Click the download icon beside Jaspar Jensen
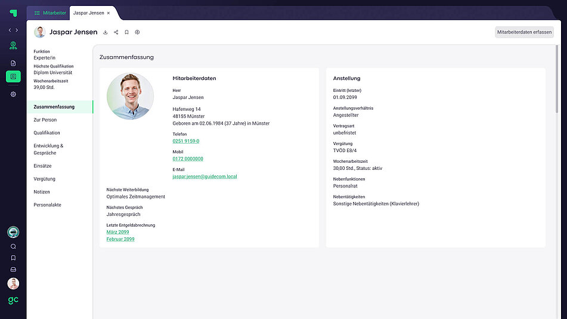Image resolution: width=567 pixels, height=319 pixels. [106, 32]
